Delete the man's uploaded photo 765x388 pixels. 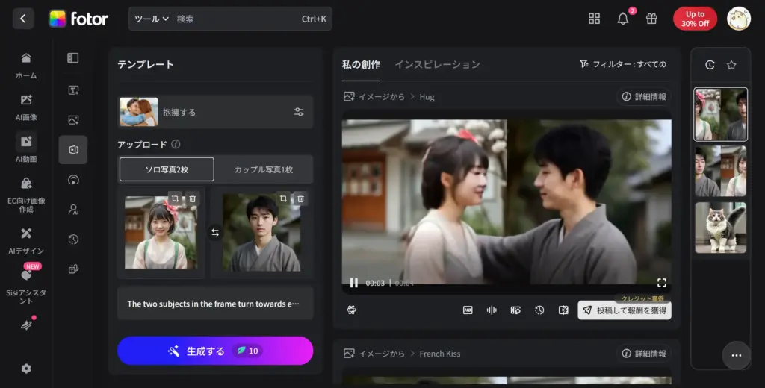301,198
